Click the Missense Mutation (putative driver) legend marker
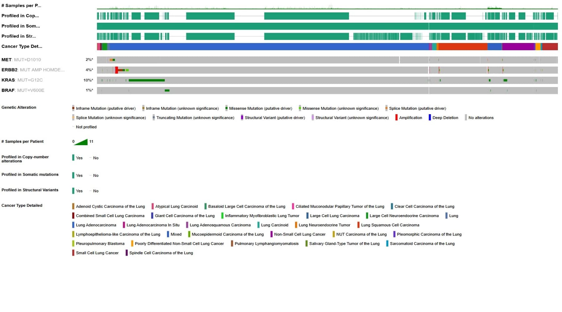This screenshot has height=312, width=562. [x=226, y=108]
